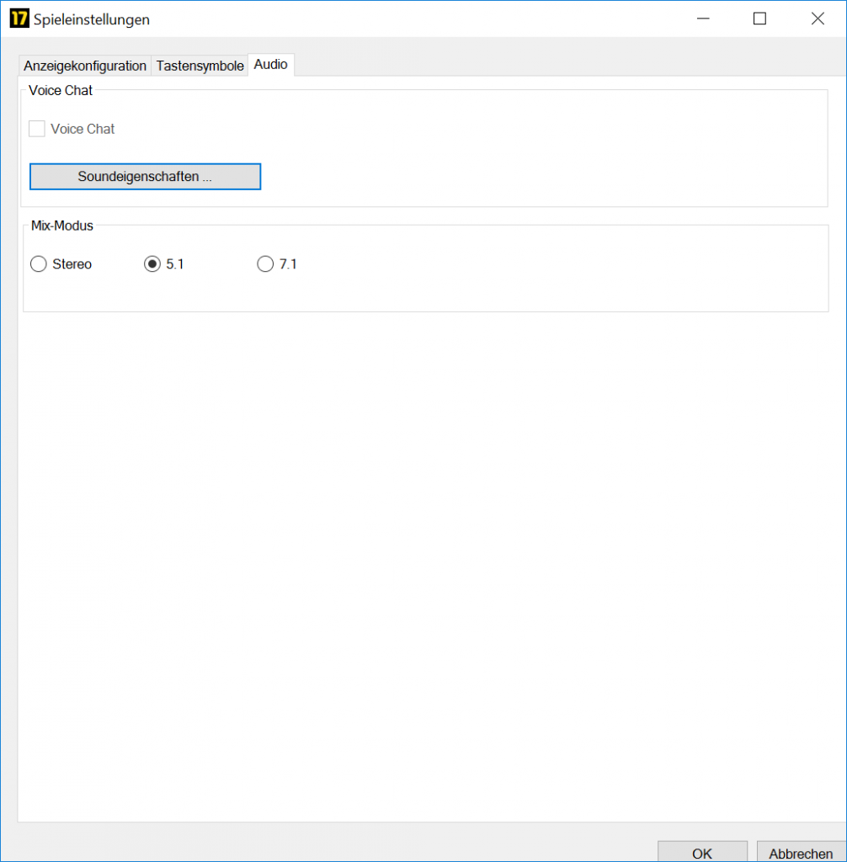Close the Spieleinstellungen window
This screenshot has height=862, width=847.
pyautogui.click(x=818, y=19)
